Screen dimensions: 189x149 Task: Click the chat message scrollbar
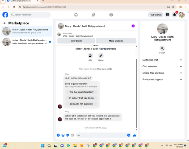136,93
